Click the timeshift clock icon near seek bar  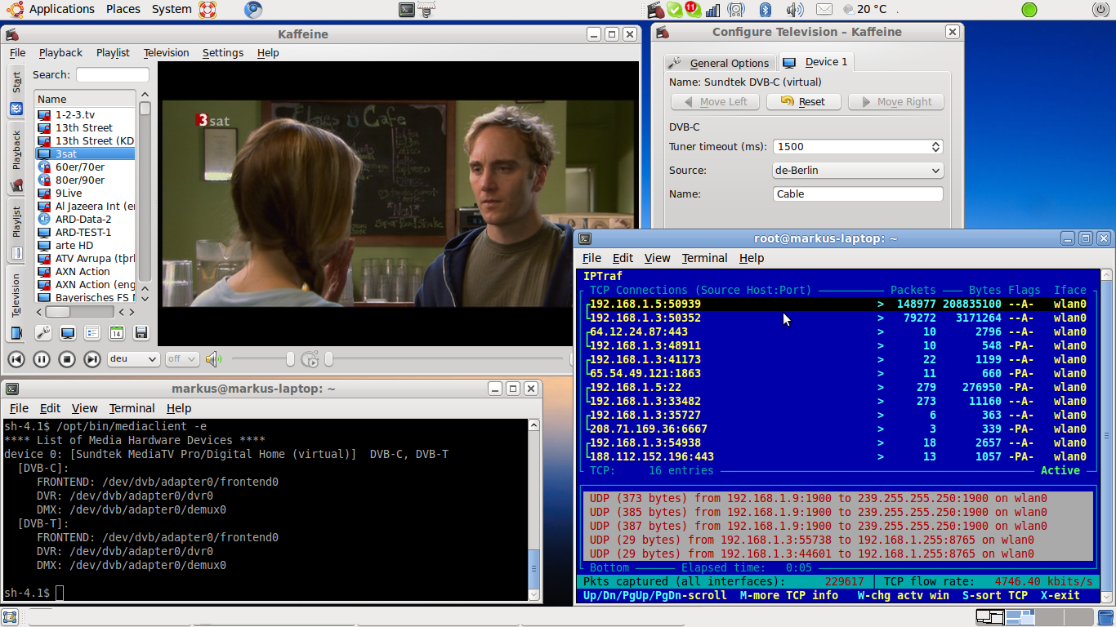click(x=310, y=359)
